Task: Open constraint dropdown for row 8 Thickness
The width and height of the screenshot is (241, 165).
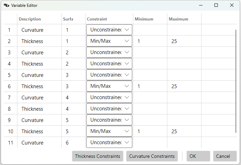Action: pos(109,109)
